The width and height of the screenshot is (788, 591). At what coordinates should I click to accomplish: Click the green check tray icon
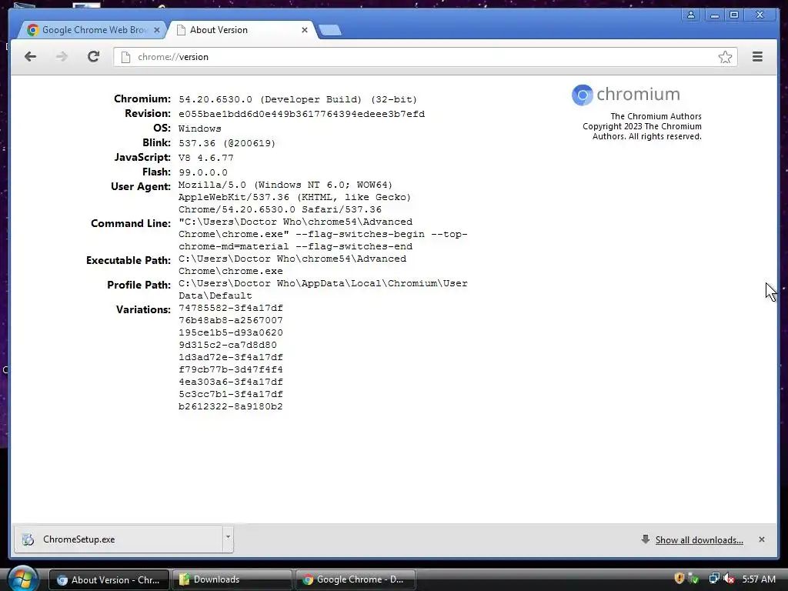(694, 579)
